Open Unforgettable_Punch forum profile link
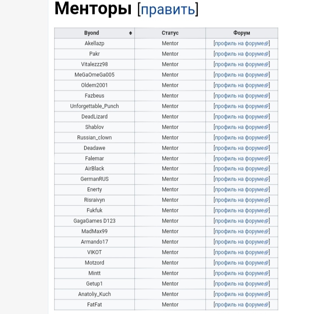 point(242,106)
